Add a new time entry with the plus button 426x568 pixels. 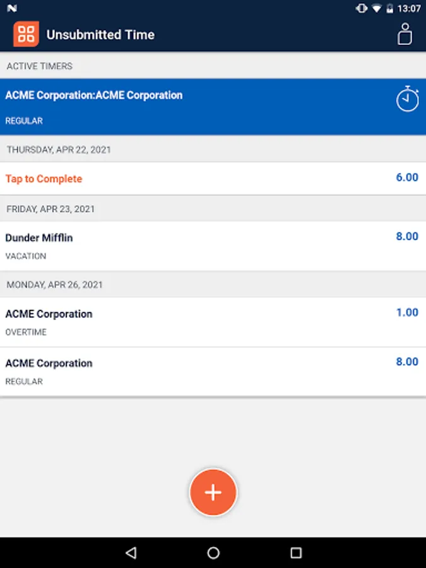coord(213,492)
